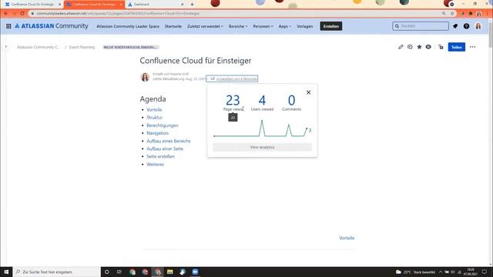The height and width of the screenshot is (277, 493).
Task: Click the Vorteile link at page bottom right
Action: click(347, 238)
